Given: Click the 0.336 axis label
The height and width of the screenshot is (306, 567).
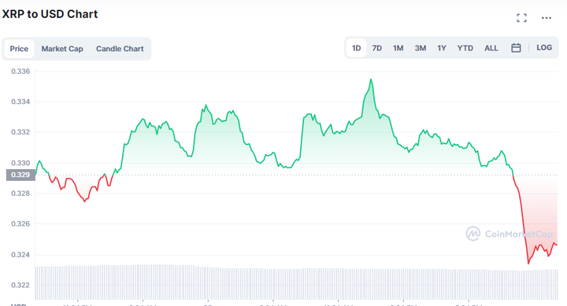Looking at the screenshot, I should [20, 71].
